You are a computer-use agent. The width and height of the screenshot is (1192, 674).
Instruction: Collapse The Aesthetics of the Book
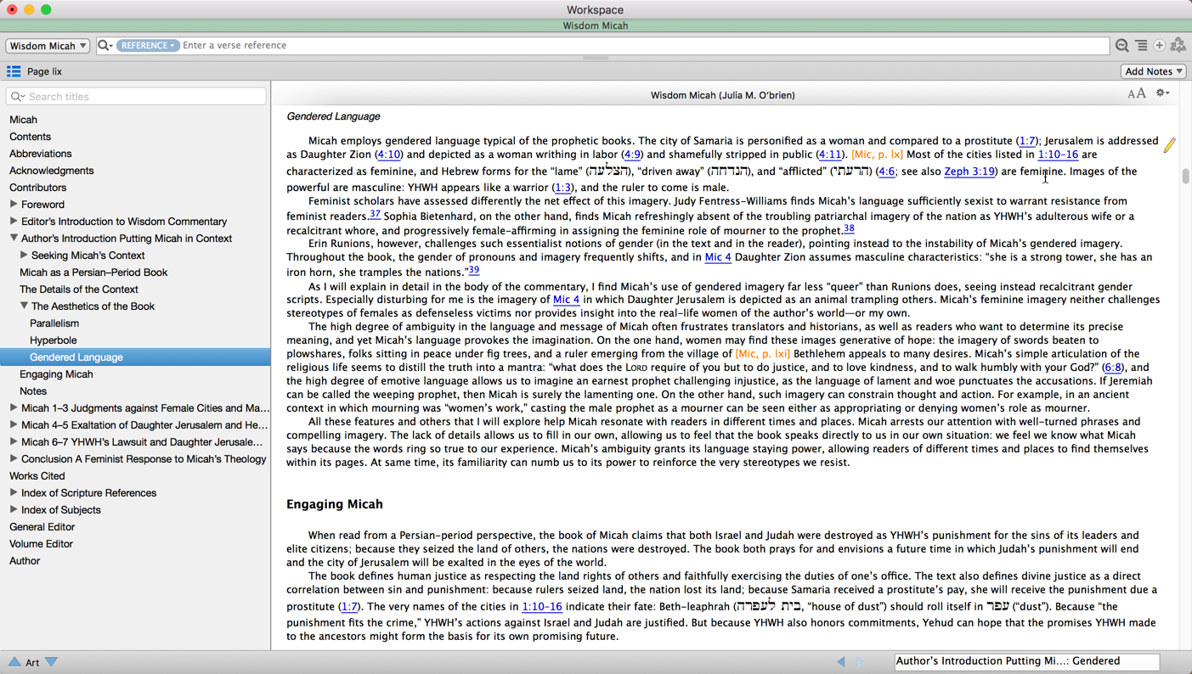click(x=24, y=306)
